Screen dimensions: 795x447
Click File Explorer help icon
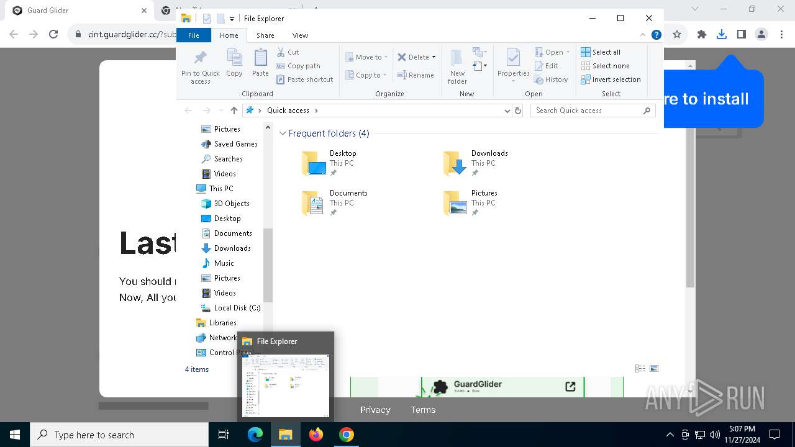[x=656, y=35]
